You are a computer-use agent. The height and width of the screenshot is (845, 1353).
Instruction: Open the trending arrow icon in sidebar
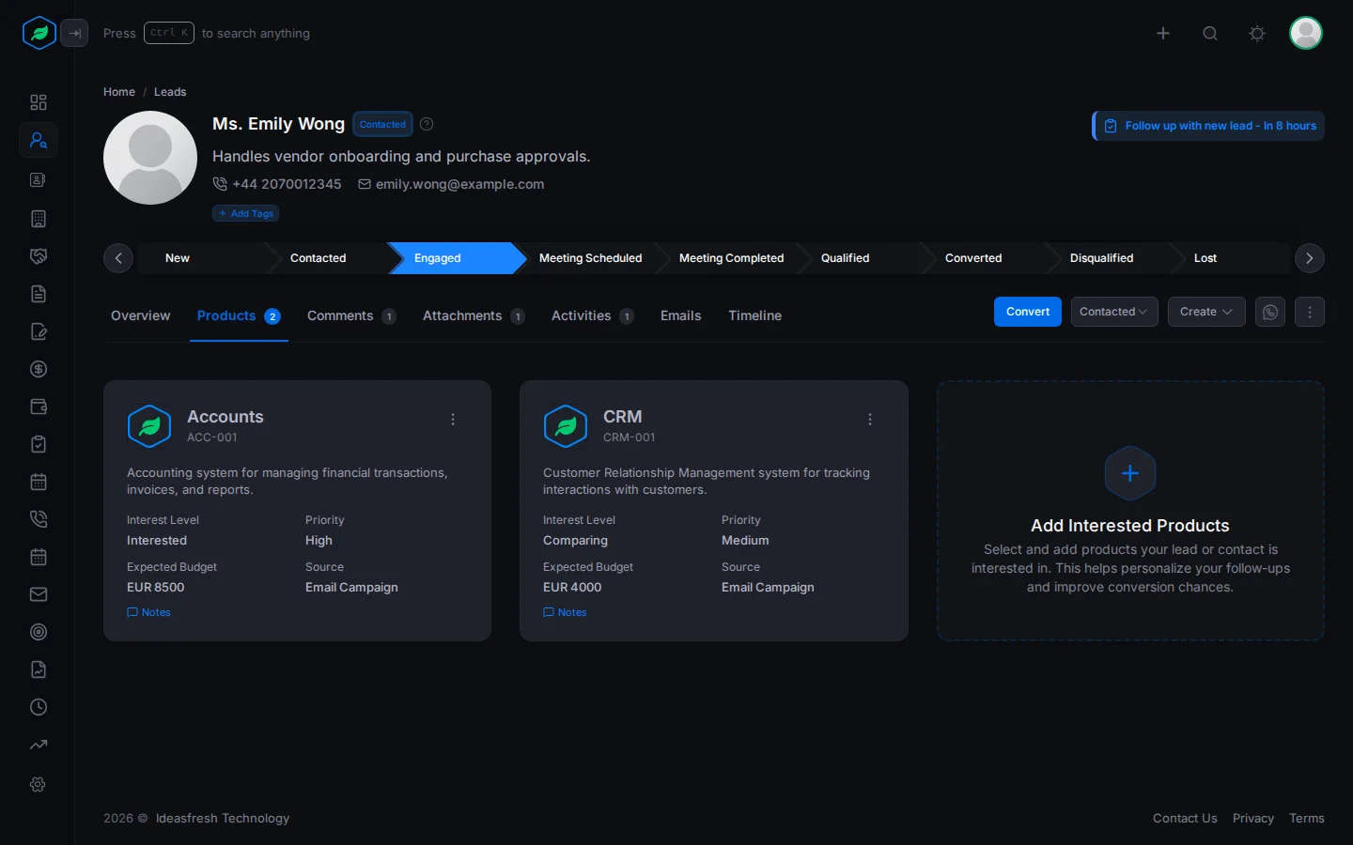click(39, 745)
